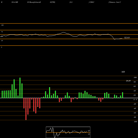Image resolution: width=138 pixels, height=138 pixels.
Task: Click the '(5,5' parameter text in header
Action: (71, 2)
